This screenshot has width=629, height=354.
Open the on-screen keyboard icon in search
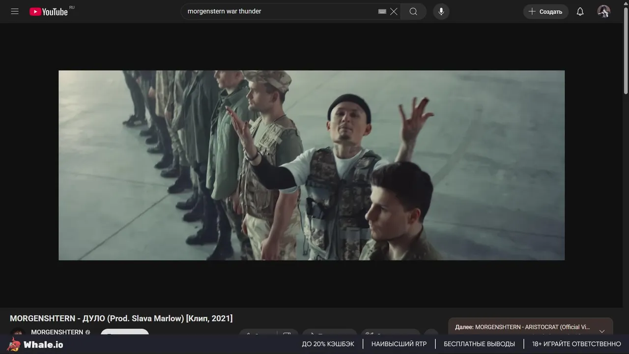(382, 11)
